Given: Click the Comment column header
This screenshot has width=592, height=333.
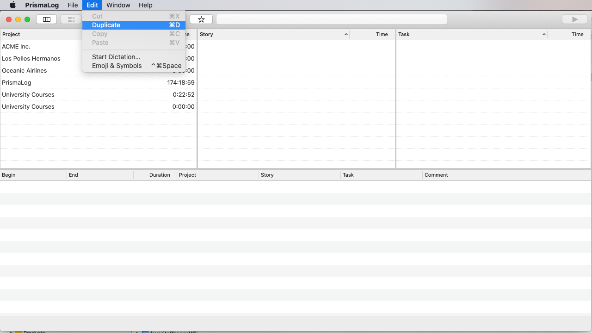Looking at the screenshot, I should [507, 175].
